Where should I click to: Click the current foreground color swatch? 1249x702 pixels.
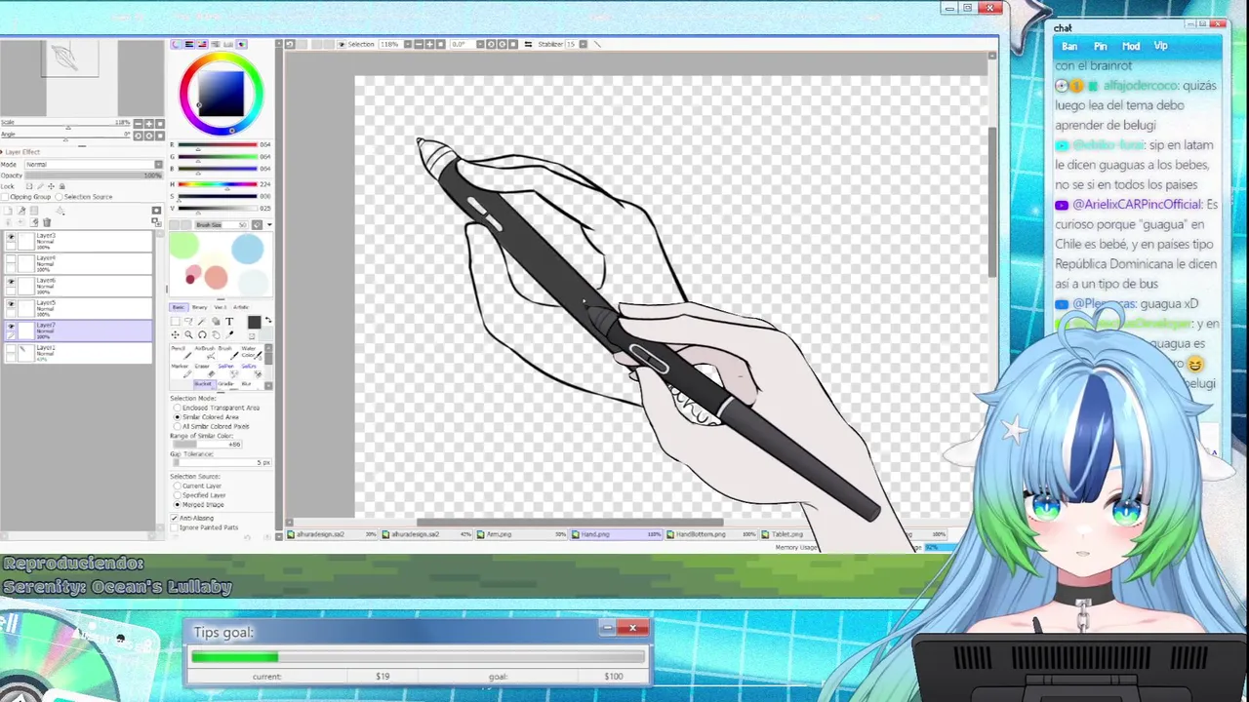click(x=254, y=322)
